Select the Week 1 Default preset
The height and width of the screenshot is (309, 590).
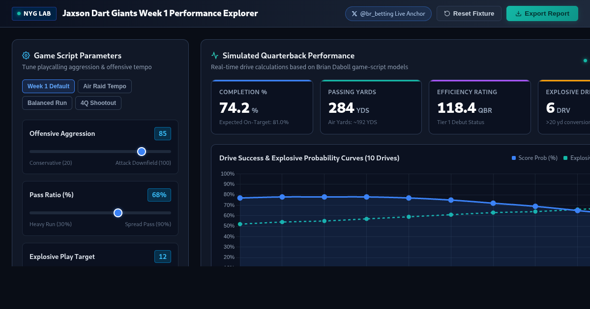point(48,86)
